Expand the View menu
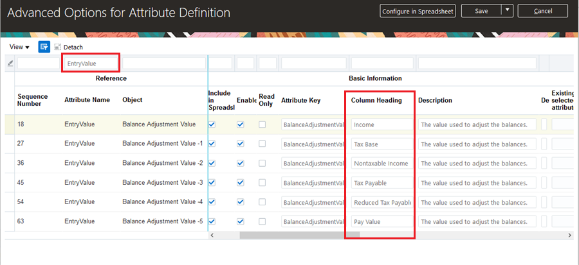 pyautogui.click(x=19, y=47)
